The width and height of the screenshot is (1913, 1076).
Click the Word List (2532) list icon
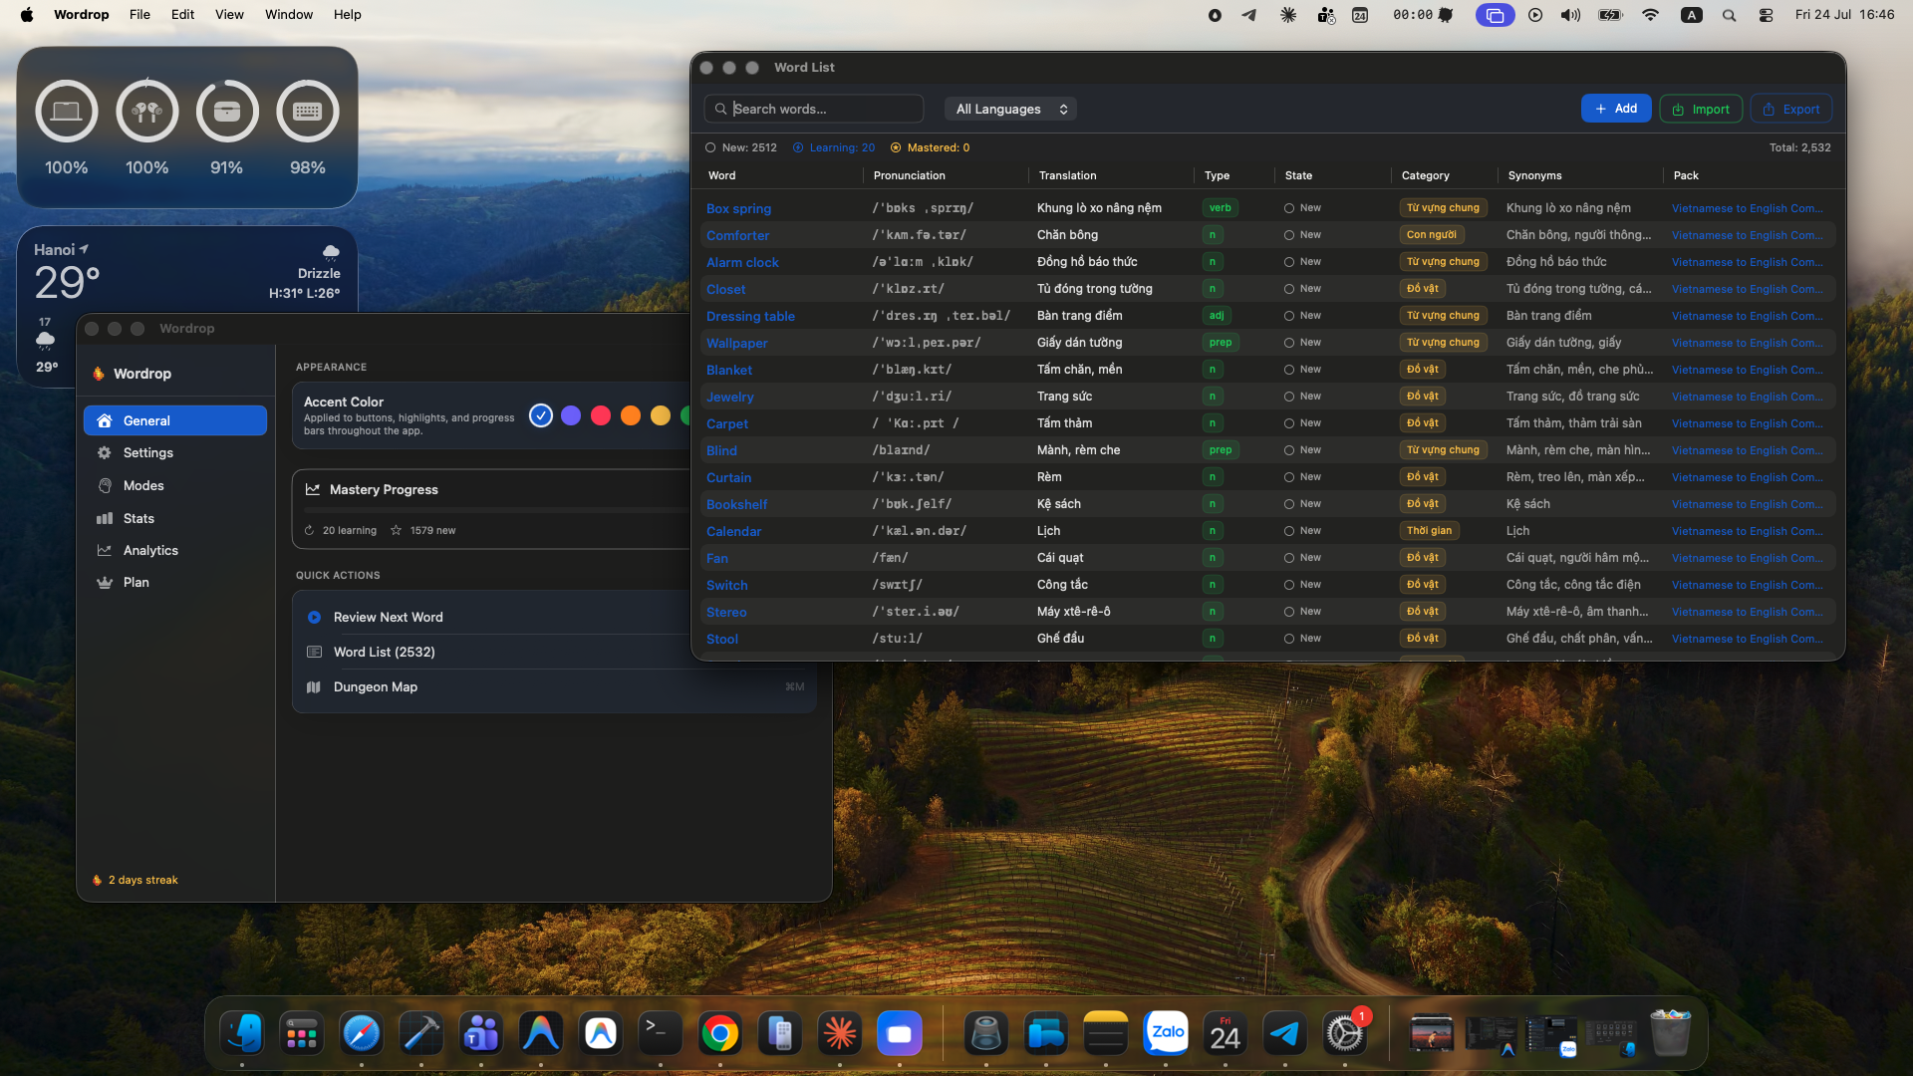pyautogui.click(x=314, y=652)
